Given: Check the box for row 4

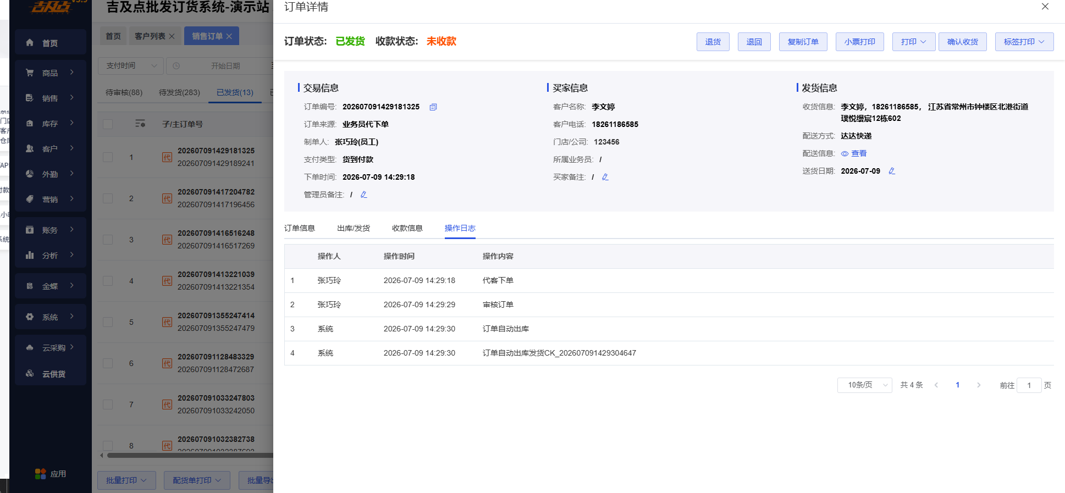Looking at the screenshot, I should [x=108, y=281].
